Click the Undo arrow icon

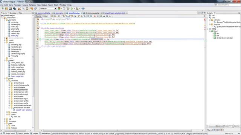pyautogui.click(x=32, y=9)
